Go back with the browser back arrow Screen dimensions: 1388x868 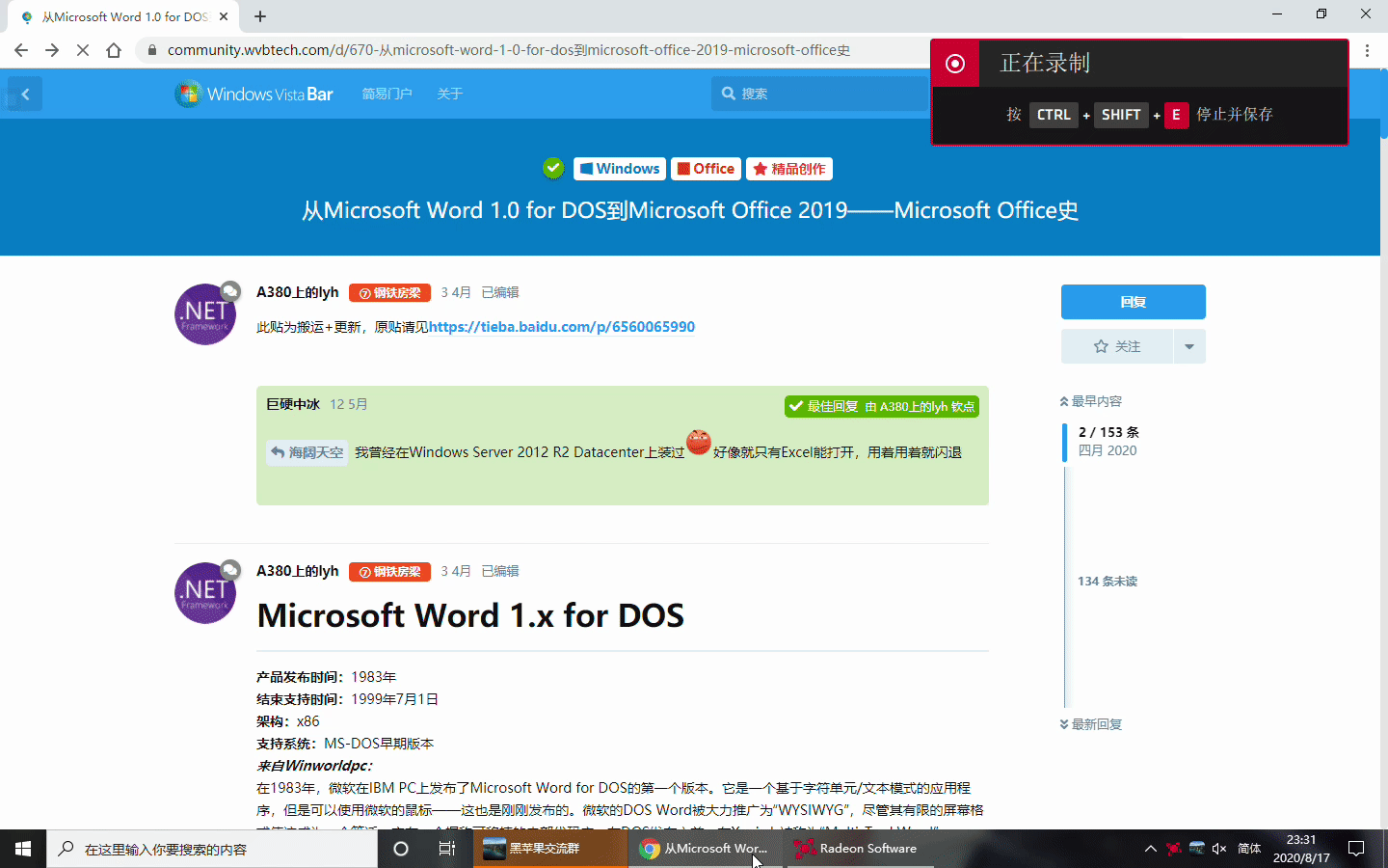(x=21, y=50)
